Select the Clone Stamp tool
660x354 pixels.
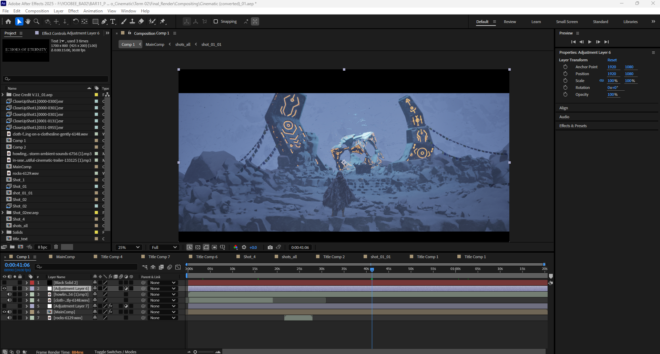pyautogui.click(x=132, y=21)
